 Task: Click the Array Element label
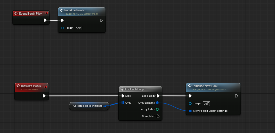point(146,103)
